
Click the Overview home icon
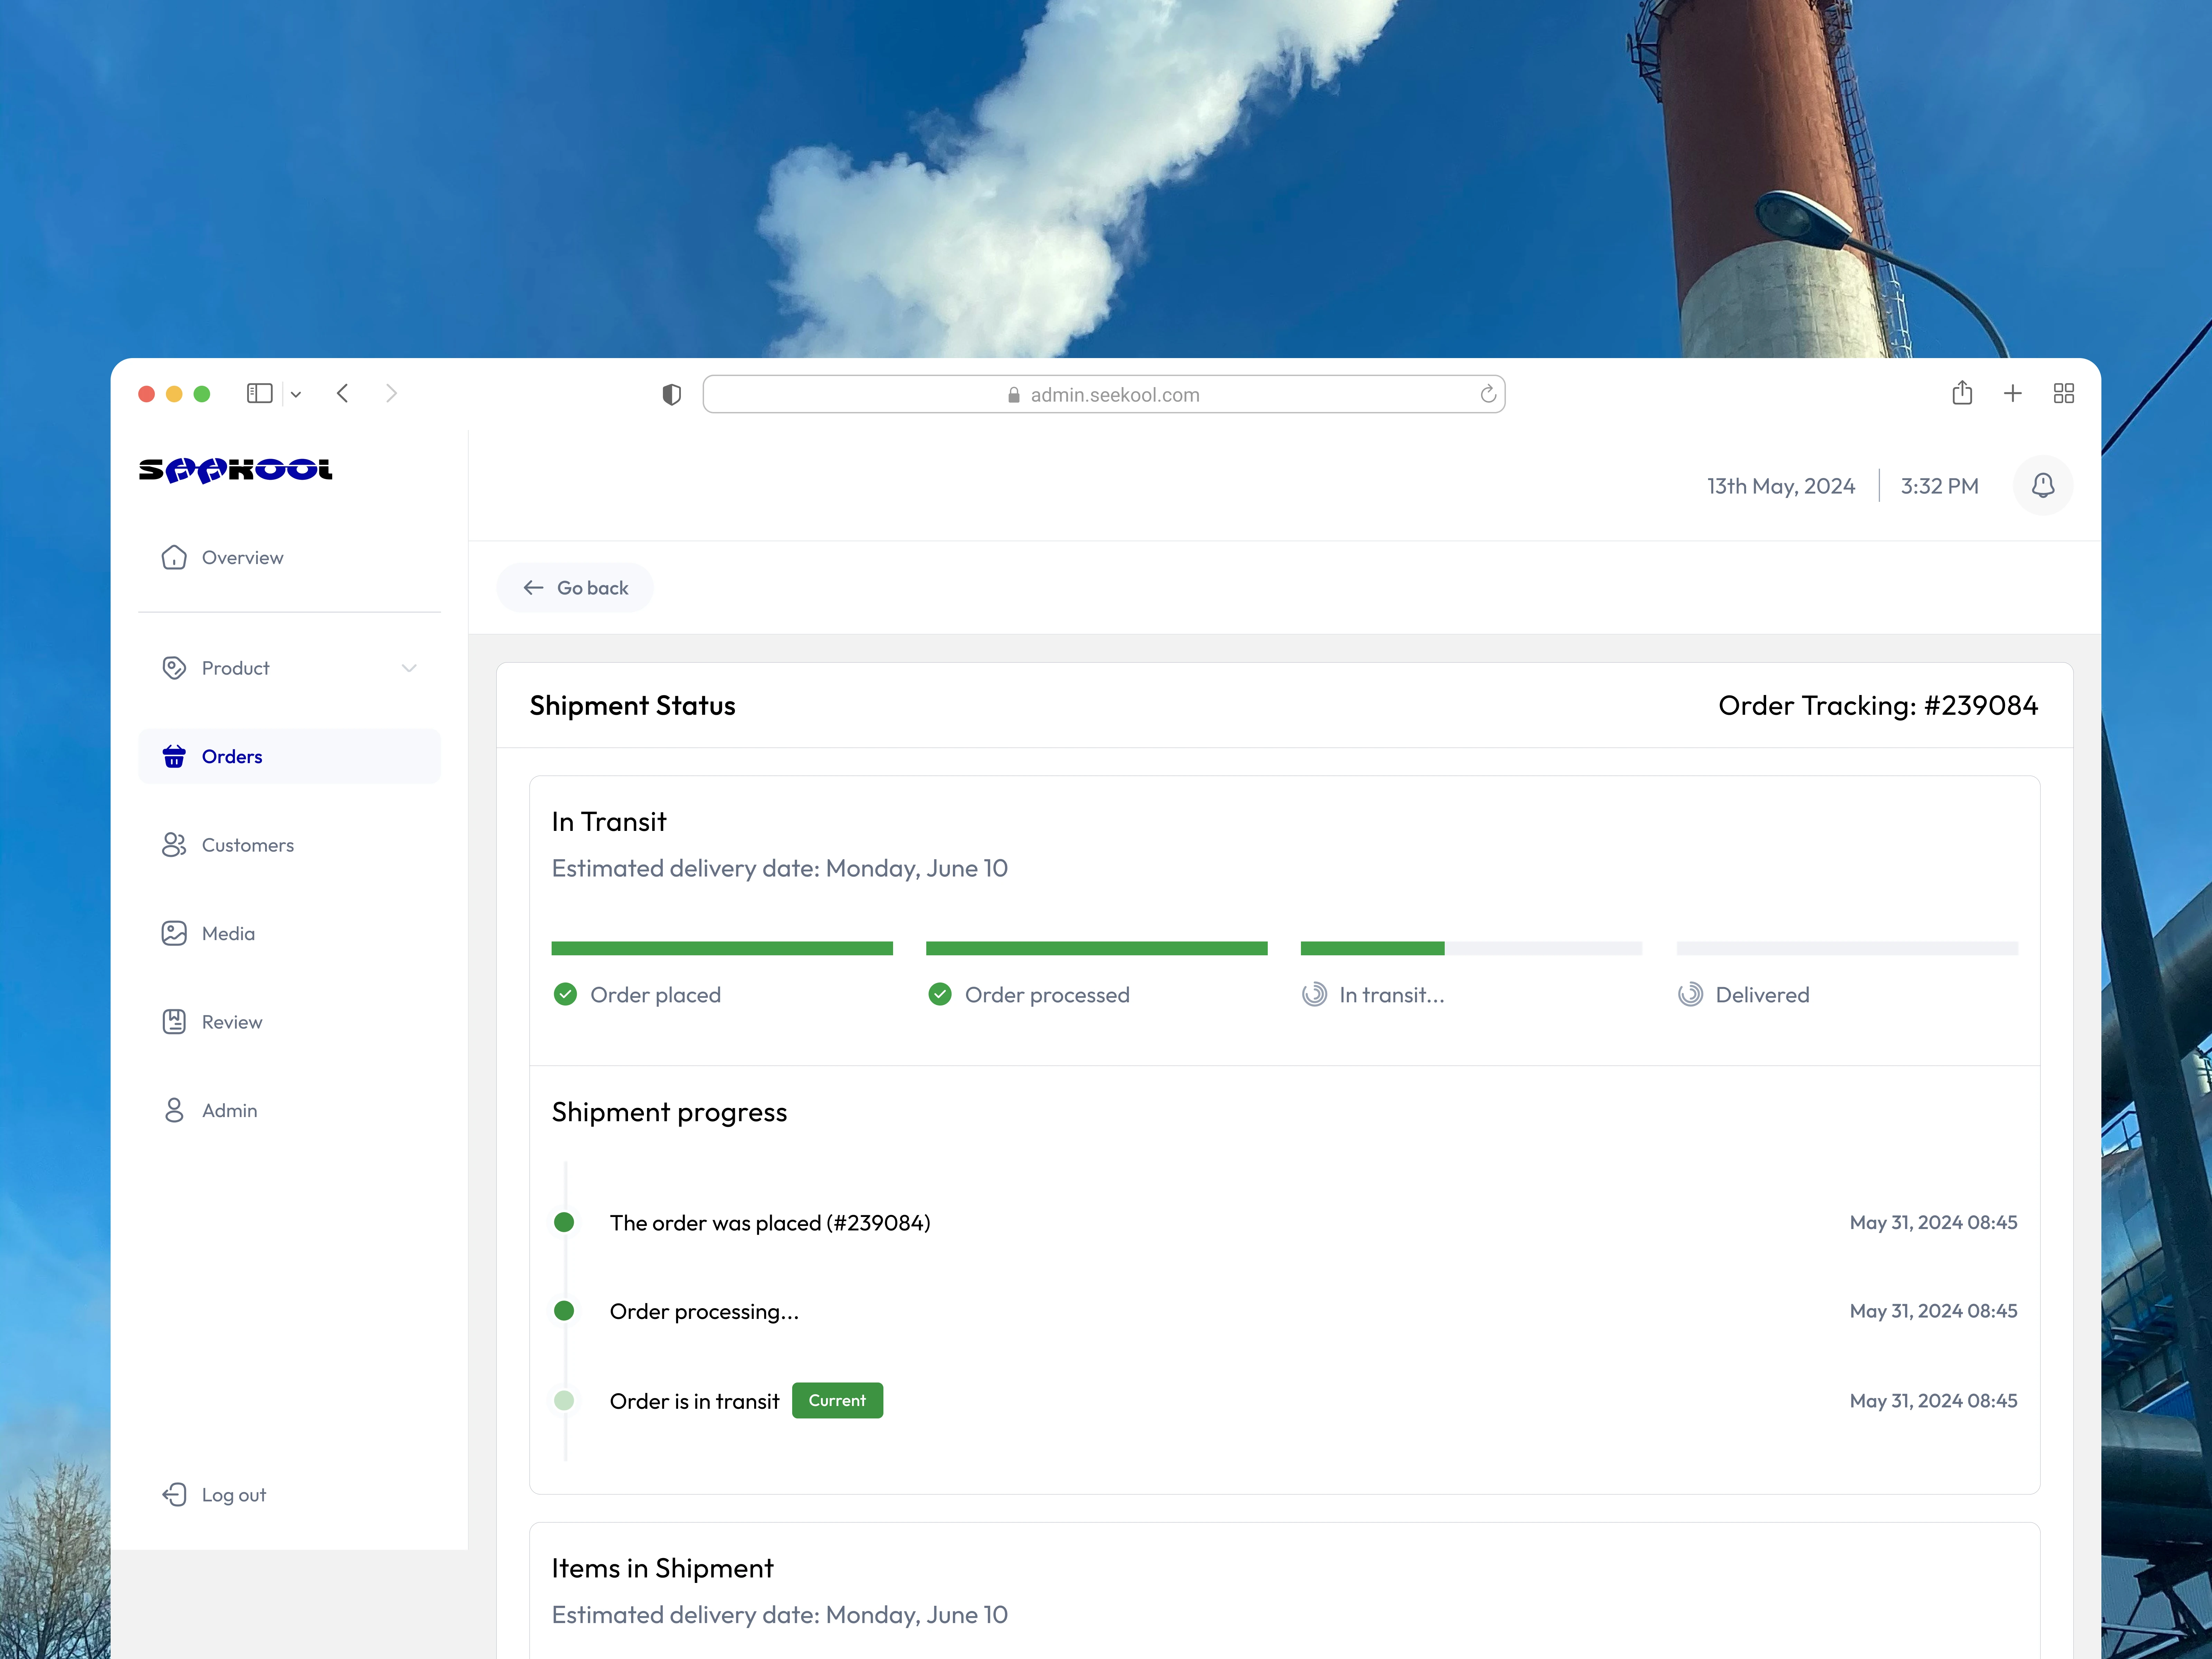(174, 557)
